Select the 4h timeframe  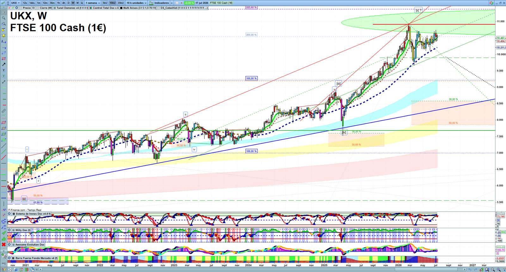click(x=64, y=3)
